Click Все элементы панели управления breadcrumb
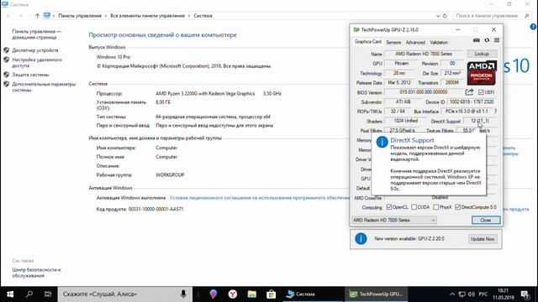 pyautogui.click(x=147, y=16)
